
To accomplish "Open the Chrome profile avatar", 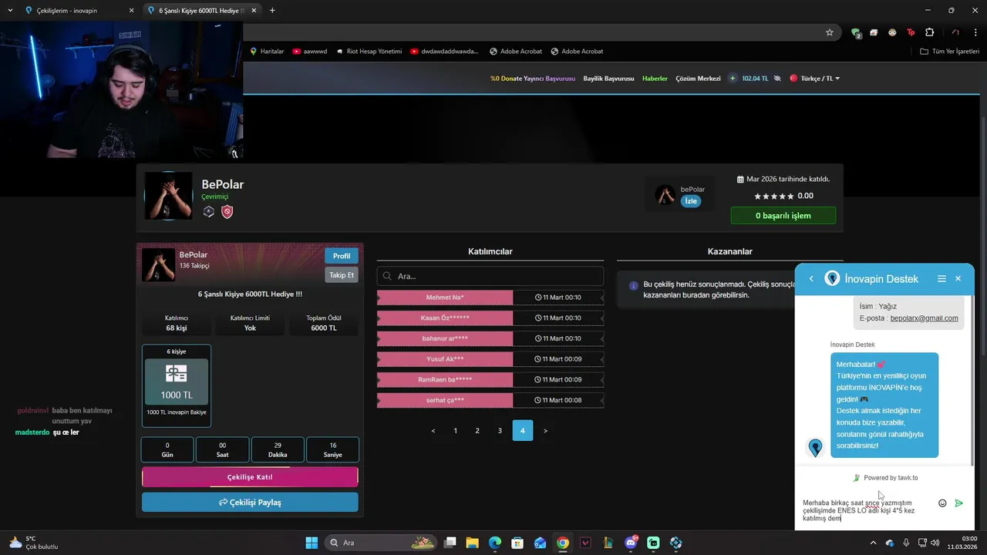I will 955,32.
